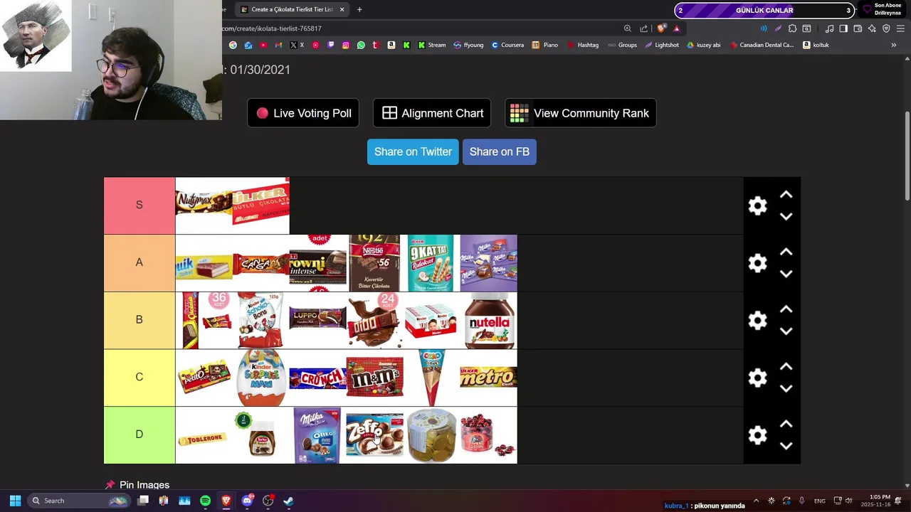The width and height of the screenshot is (911, 512).
Task: Open Brave Rewards triangle icon
Action: 677,28
